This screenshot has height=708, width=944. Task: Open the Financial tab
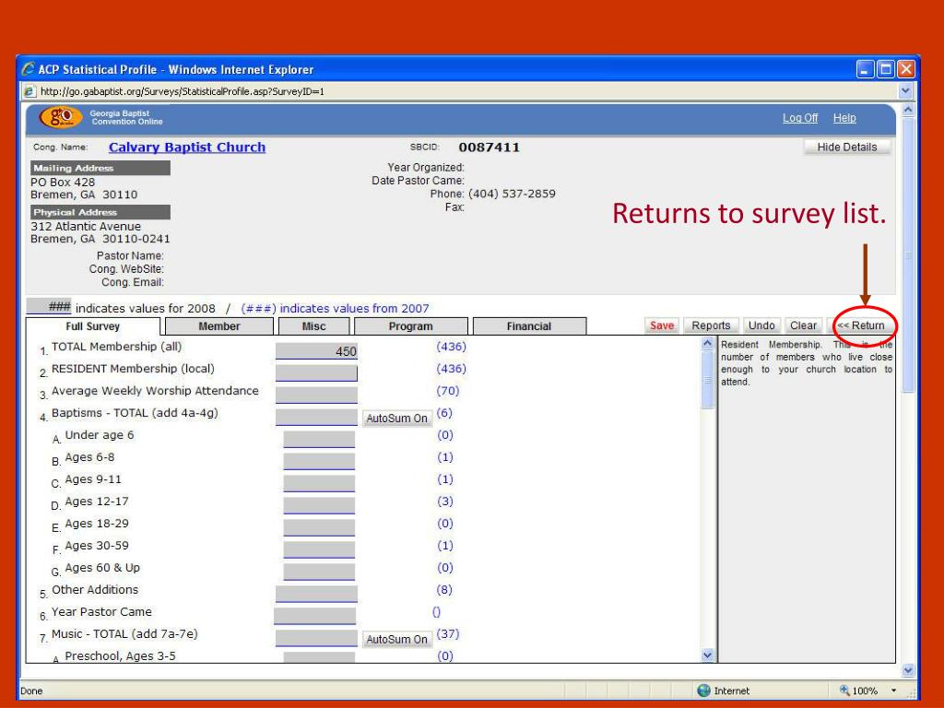coord(528,326)
